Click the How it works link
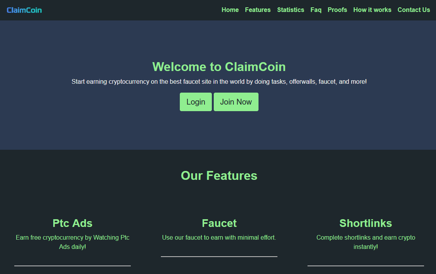Image resolution: width=436 pixels, height=274 pixels. (x=372, y=10)
